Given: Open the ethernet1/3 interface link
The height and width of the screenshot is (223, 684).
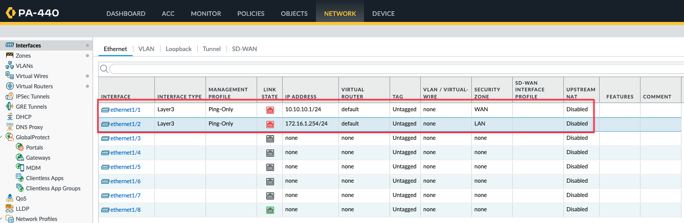Looking at the screenshot, I should click(x=125, y=138).
